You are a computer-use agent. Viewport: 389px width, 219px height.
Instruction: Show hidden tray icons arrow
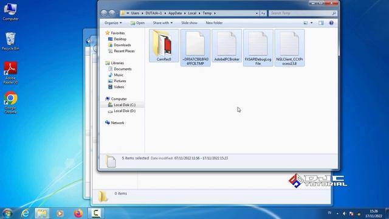point(337,214)
